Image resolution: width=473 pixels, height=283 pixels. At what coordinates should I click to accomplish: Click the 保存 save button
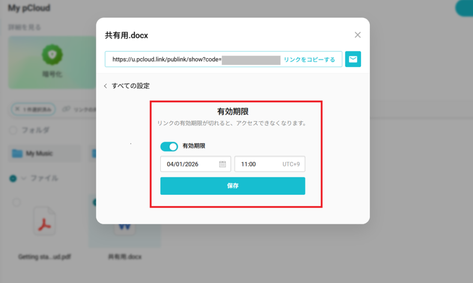[x=233, y=186]
